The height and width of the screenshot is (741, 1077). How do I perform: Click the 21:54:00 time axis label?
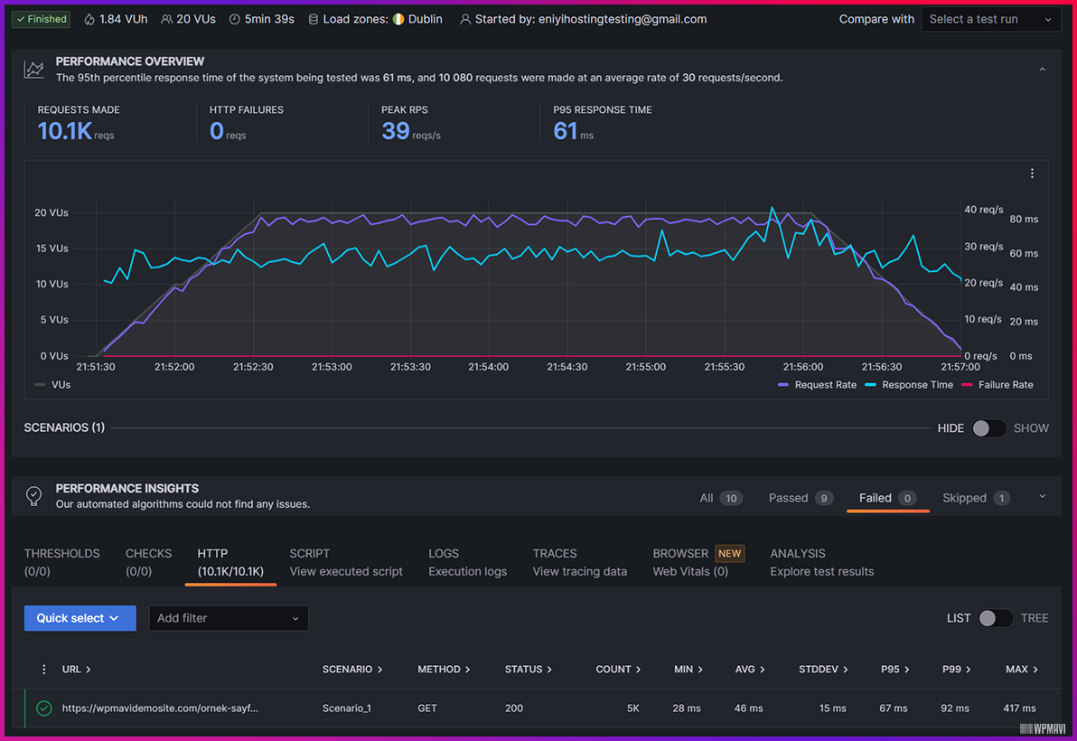point(489,367)
